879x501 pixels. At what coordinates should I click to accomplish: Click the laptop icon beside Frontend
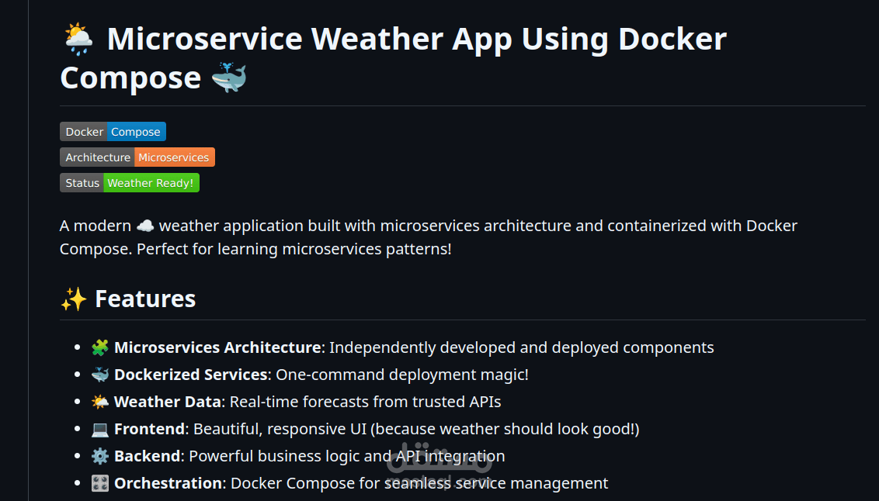click(x=99, y=428)
